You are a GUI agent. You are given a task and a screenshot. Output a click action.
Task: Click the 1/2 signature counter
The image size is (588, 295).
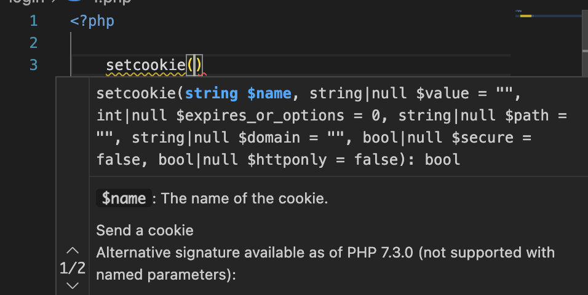73,269
